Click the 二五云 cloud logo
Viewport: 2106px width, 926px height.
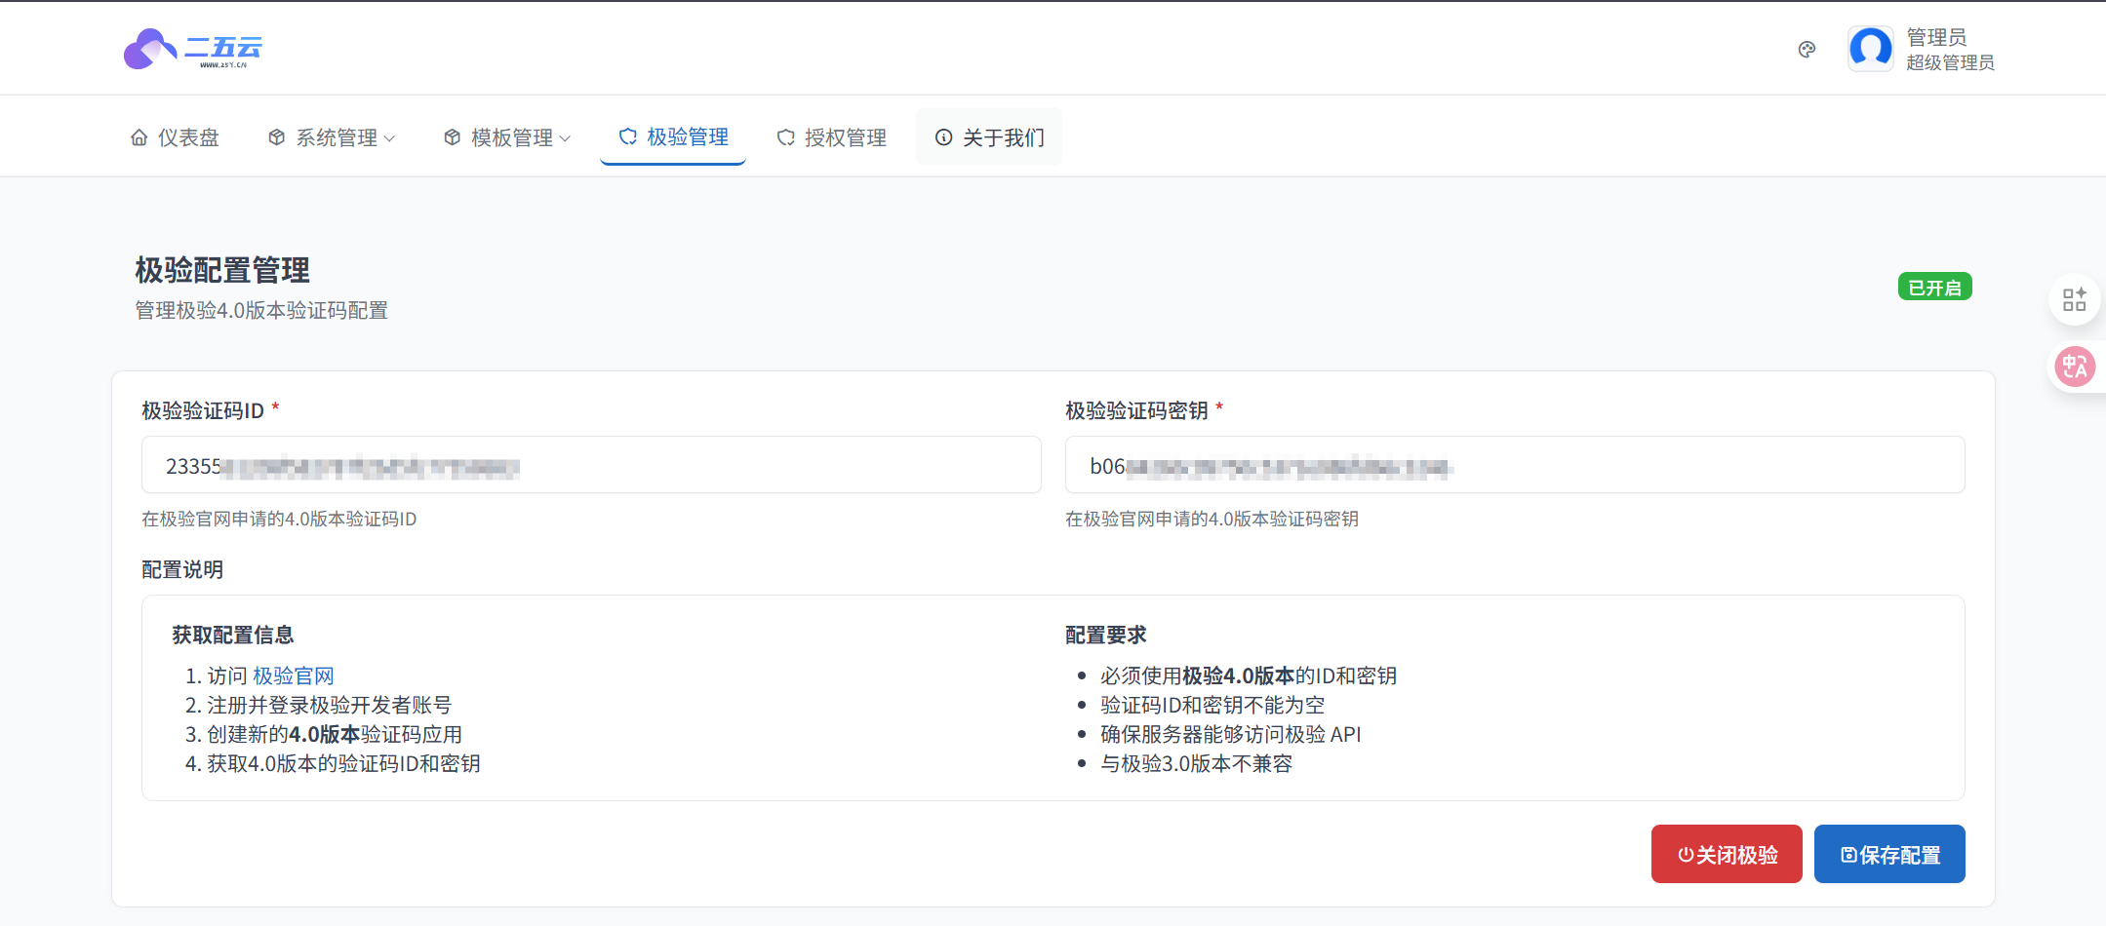[x=192, y=49]
